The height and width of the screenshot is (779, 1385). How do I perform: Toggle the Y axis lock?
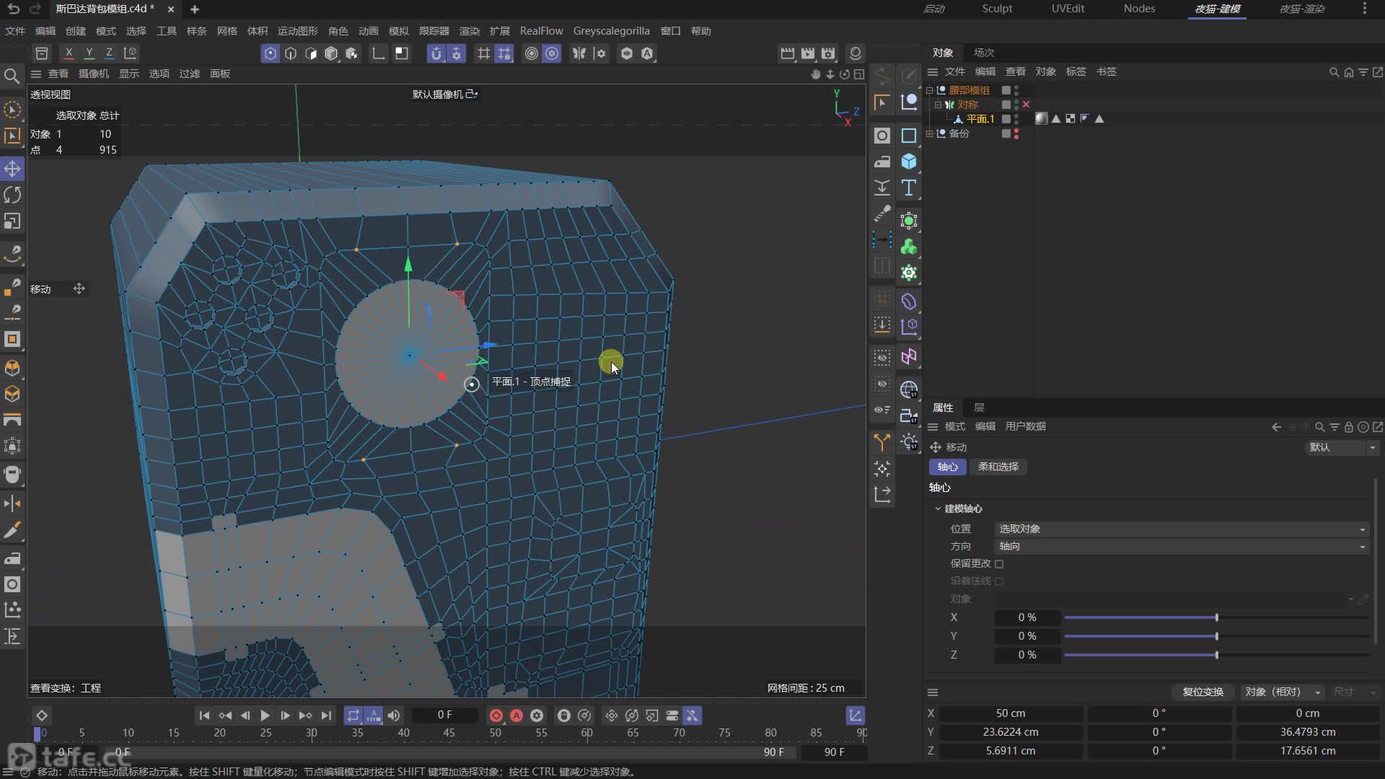[x=89, y=53]
